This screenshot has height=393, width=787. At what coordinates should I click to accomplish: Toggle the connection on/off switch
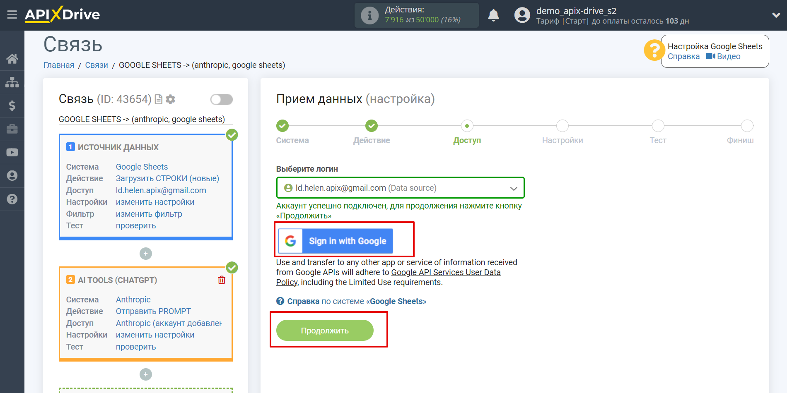[221, 99]
